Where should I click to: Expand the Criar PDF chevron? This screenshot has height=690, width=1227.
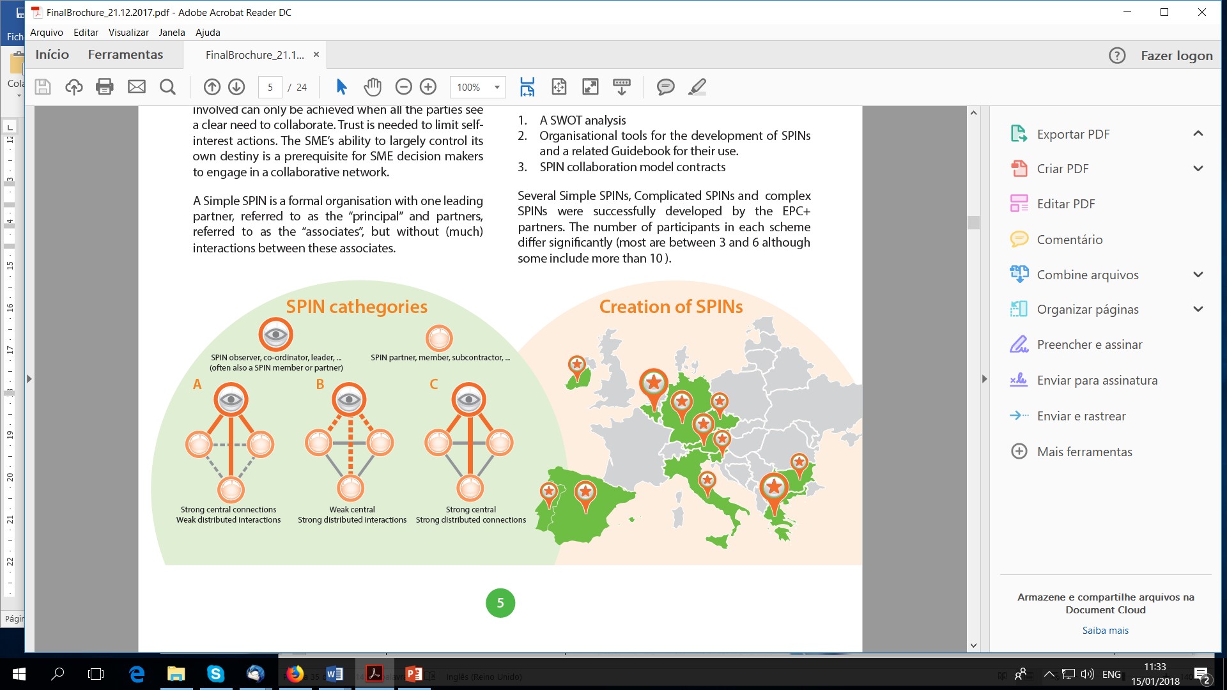tap(1198, 169)
